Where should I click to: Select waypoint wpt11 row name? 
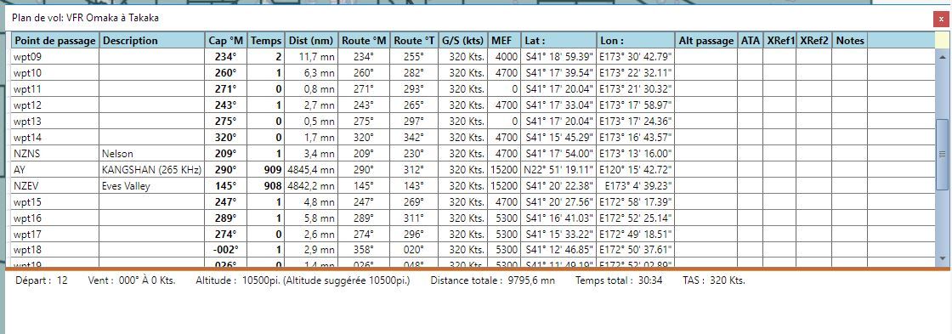pos(55,89)
